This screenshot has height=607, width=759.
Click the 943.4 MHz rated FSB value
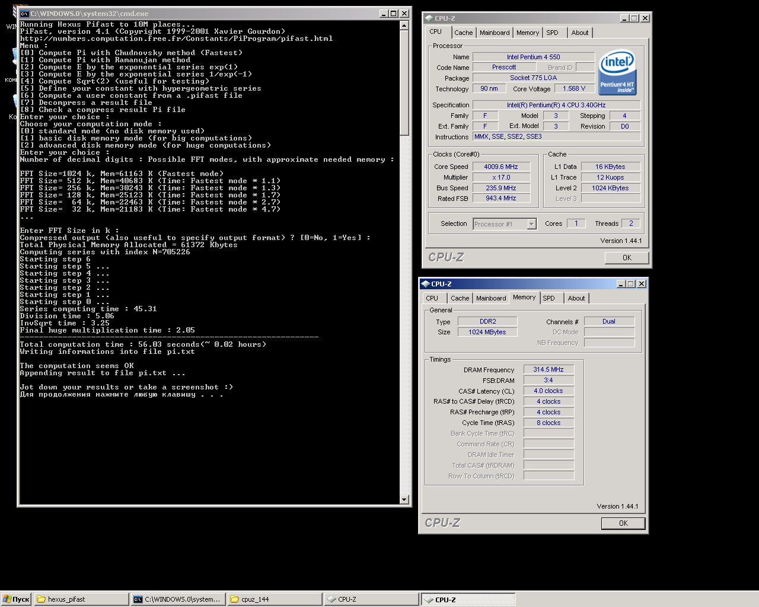tap(500, 199)
